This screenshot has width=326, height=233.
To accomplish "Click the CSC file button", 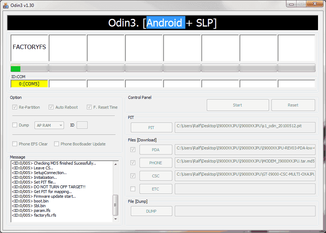I will click(x=156, y=176).
